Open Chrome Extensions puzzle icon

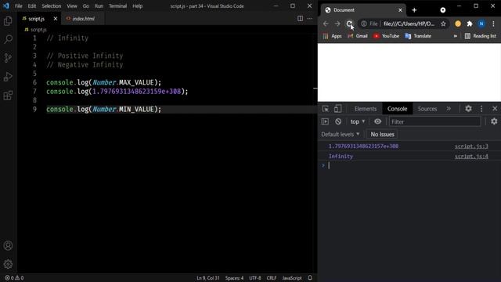470,23
